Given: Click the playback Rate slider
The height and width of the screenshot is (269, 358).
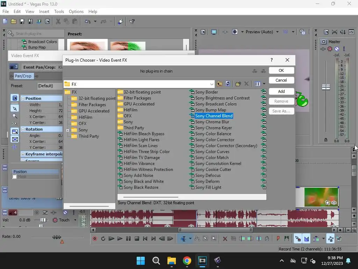Looking at the screenshot, I should tap(57, 237).
